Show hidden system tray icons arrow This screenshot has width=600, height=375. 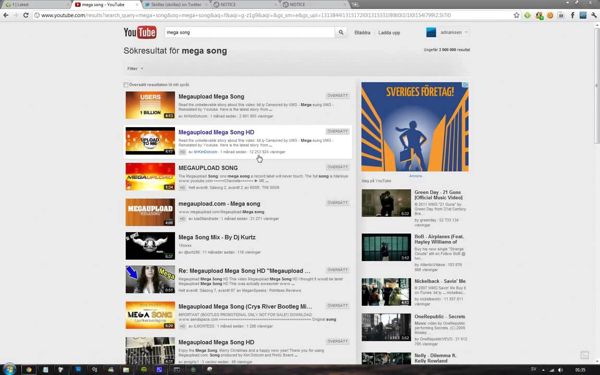(543, 370)
